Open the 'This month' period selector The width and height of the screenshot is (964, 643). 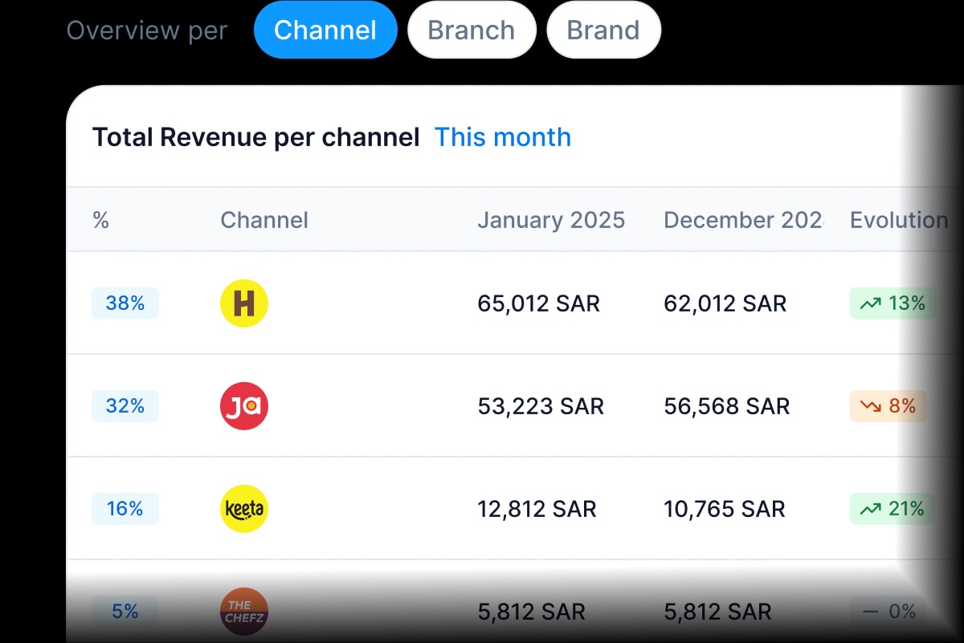(x=503, y=137)
